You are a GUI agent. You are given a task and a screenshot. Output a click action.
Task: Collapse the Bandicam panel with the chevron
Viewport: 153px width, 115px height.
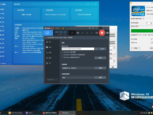click(107, 38)
